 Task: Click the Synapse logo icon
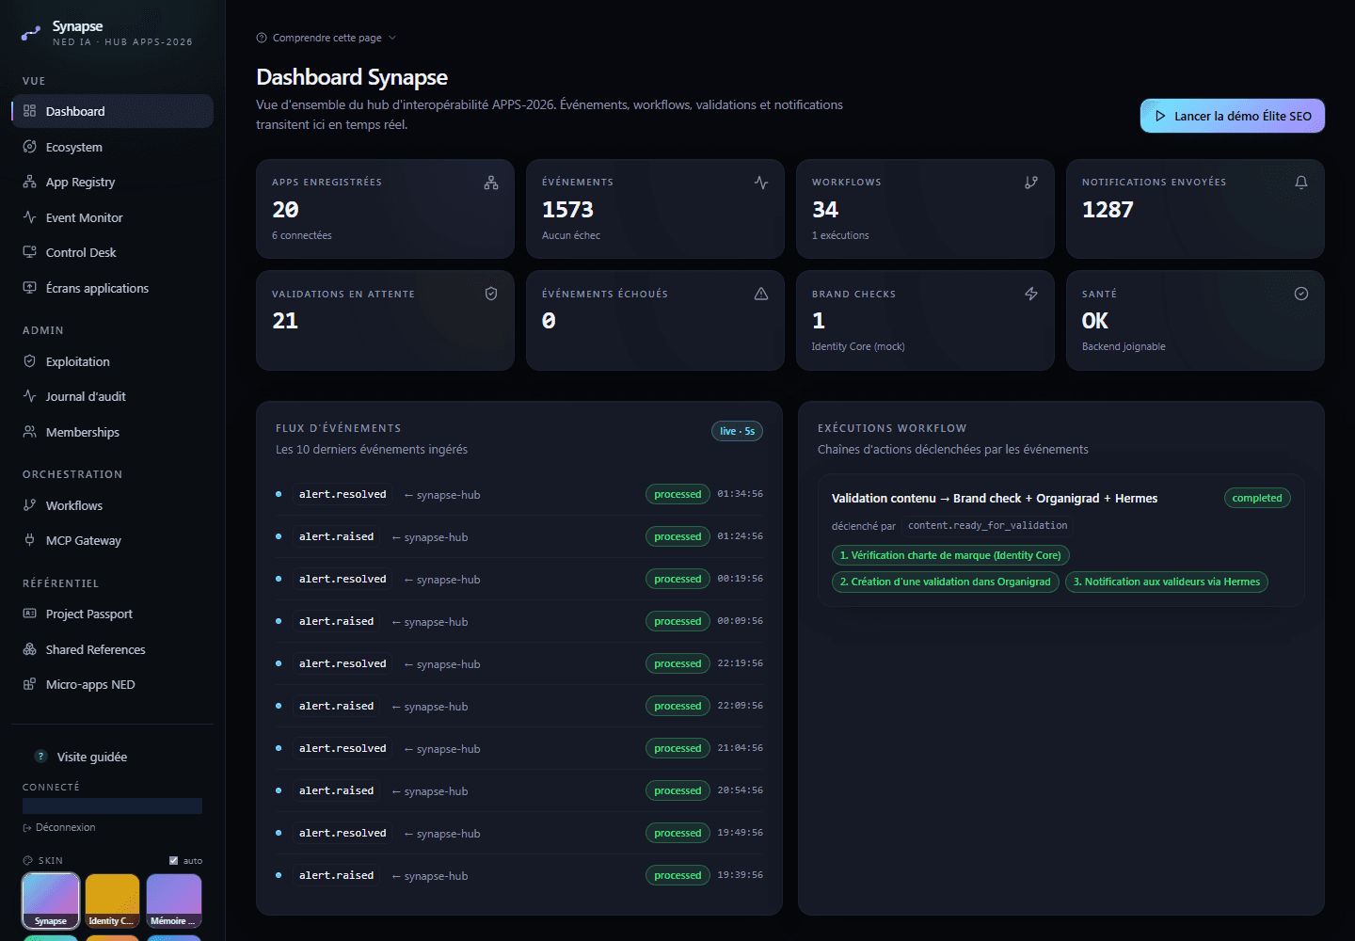click(31, 34)
